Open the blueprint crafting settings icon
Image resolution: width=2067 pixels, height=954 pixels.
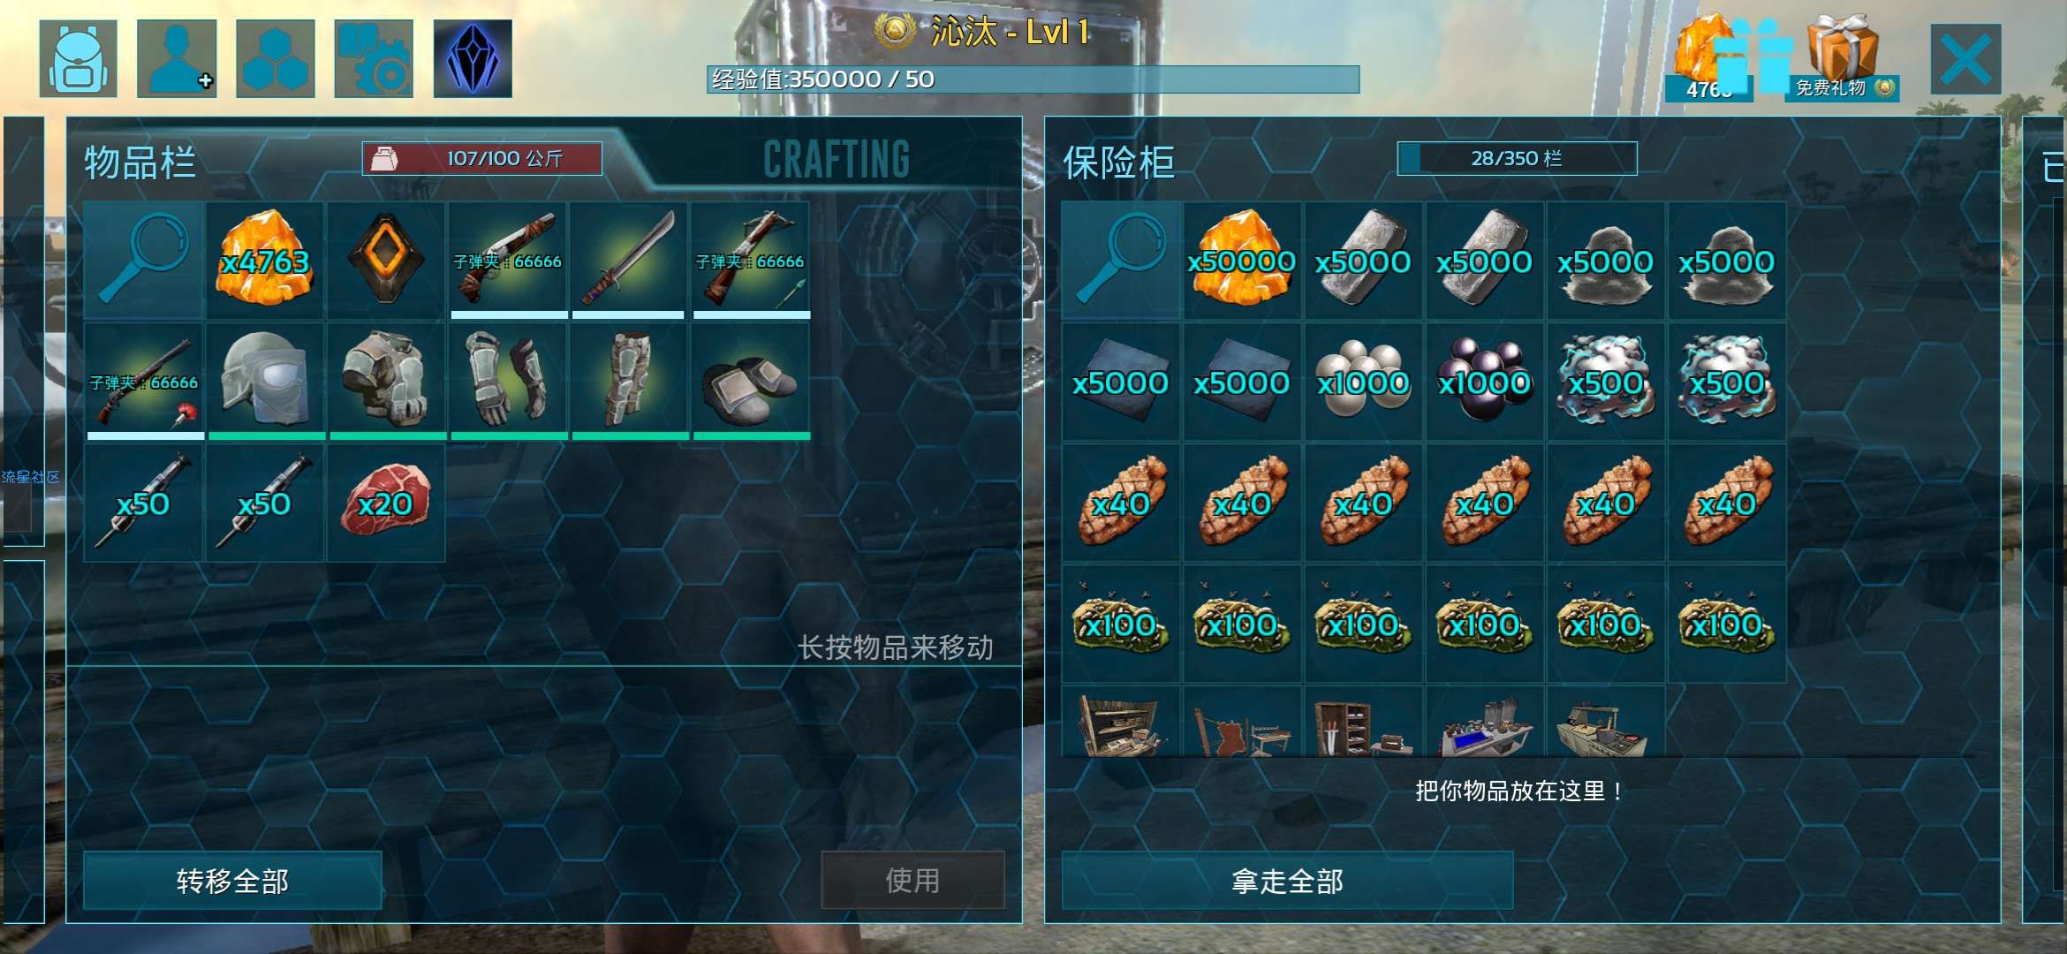[374, 58]
